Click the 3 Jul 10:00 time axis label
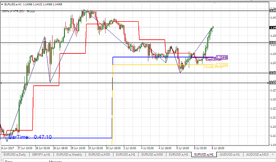276x162 pixels. coord(130,148)
